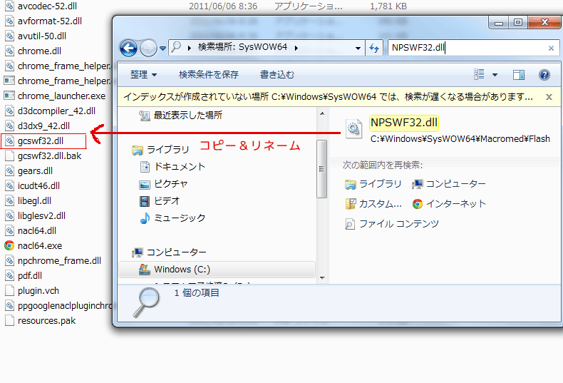
Task: Click the change view icon in toolbar
Action: coord(479,74)
